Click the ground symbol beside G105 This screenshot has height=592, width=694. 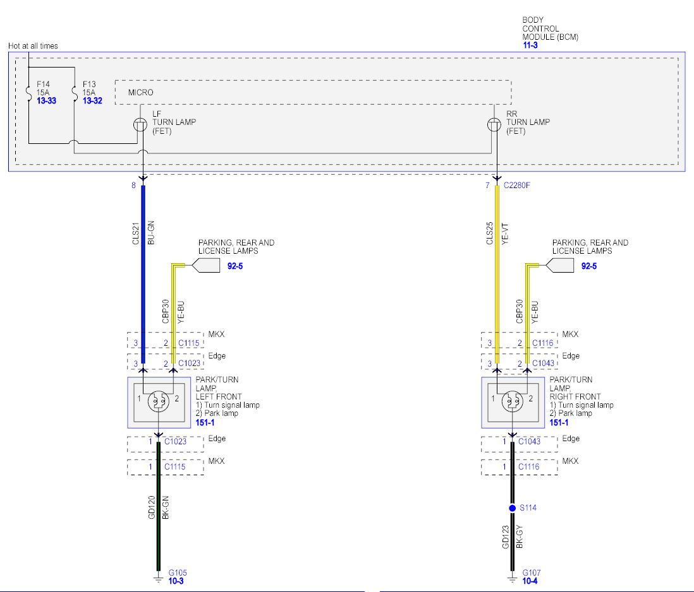tap(158, 576)
